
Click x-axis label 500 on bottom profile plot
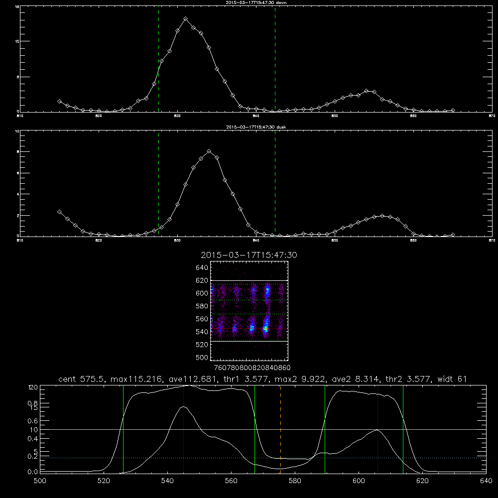[x=40, y=481]
